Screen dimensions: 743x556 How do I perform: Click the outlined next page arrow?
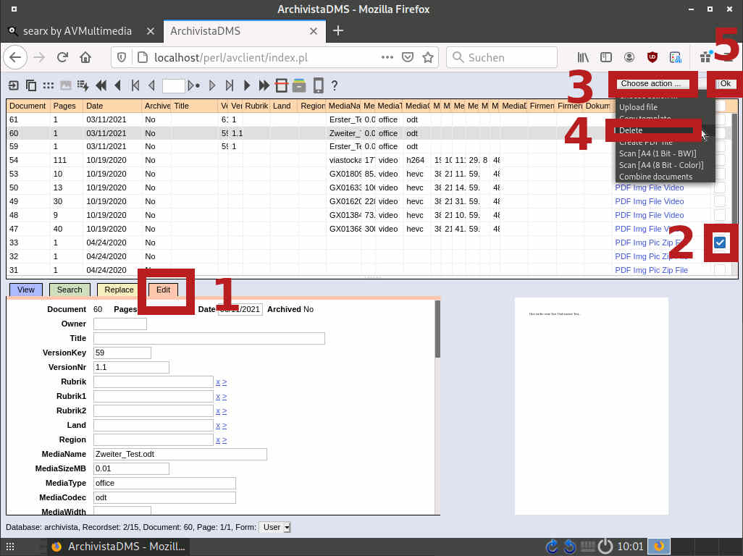click(211, 85)
